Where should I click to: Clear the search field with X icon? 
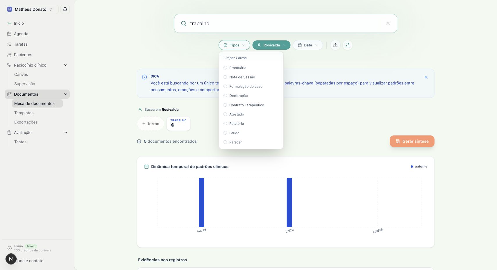point(388,24)
